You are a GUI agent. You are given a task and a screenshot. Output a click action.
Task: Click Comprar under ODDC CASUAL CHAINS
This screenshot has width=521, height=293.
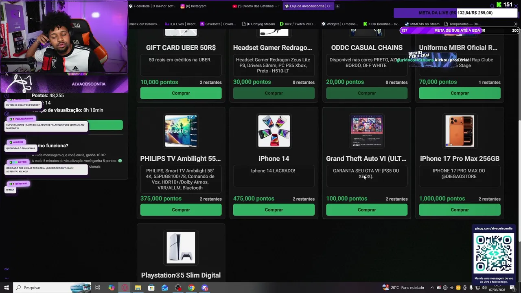coord(367,93)
